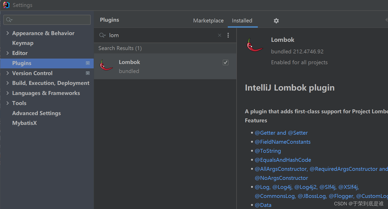Click the plugins settings gear icon

[276, 21]
